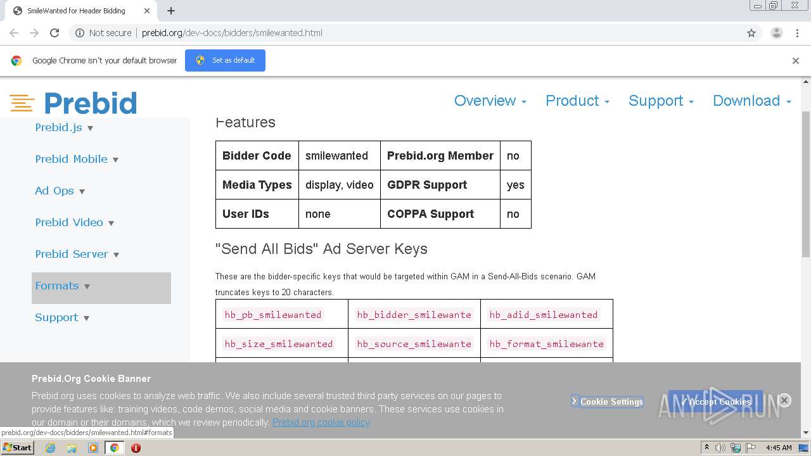Viewport: 811px width, 456px height.
Task: Click the red Opera icon in the taskbar
Action: click(x=136, y=448)
